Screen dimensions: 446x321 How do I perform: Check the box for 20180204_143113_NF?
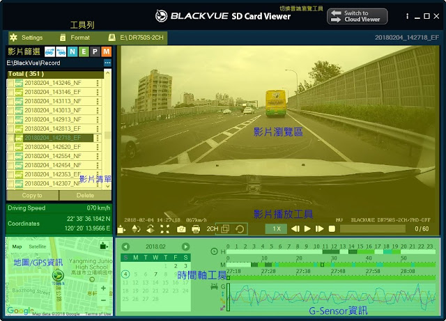coord(10,101)
